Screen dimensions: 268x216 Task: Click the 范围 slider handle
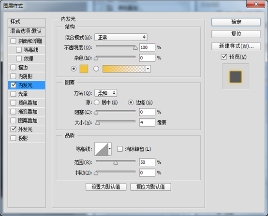click(116, 163)
